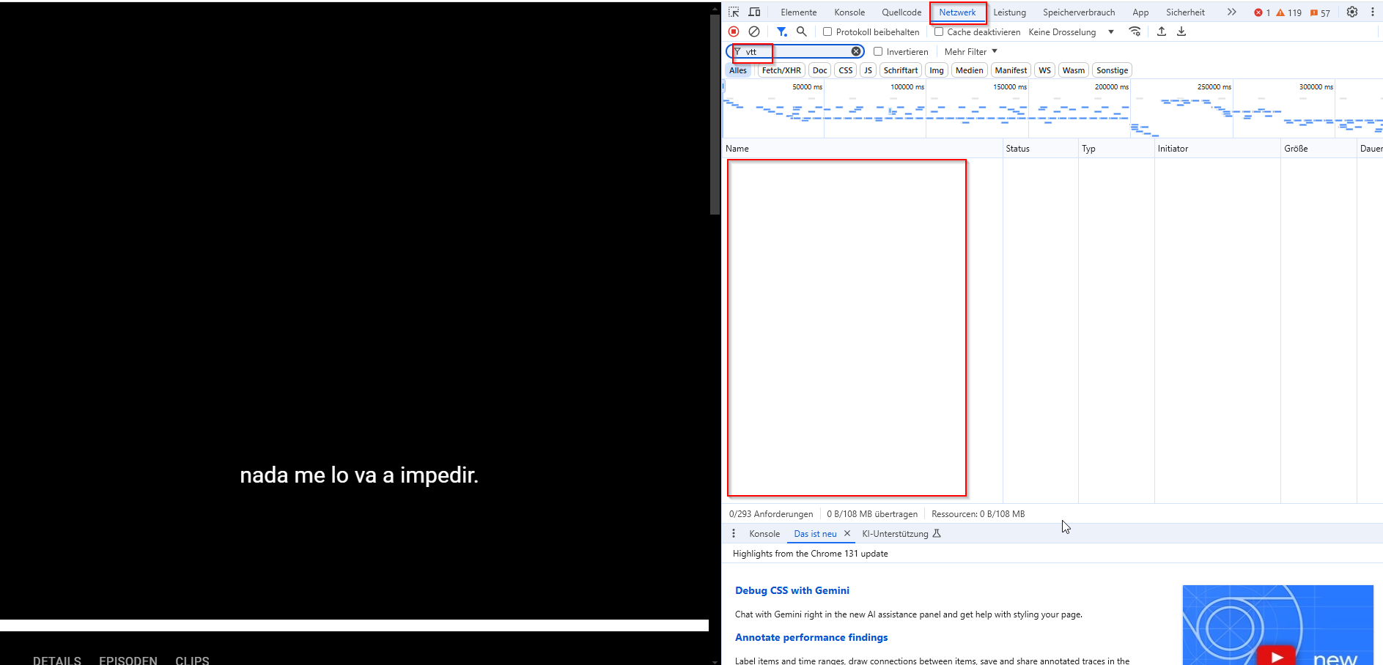Click the KI-Unterstützung flask icon
Image resolution: width=1383 pixels, height=665 pixels.
point(937,533)
